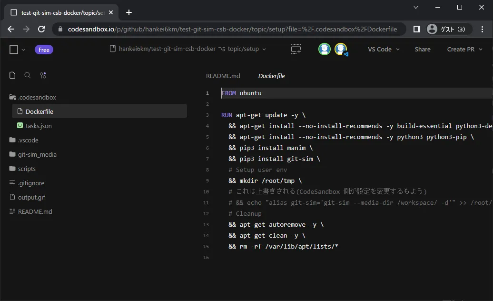Open the tasks icon in the sidebar
The image size is (493, 301).
point(42,75)
